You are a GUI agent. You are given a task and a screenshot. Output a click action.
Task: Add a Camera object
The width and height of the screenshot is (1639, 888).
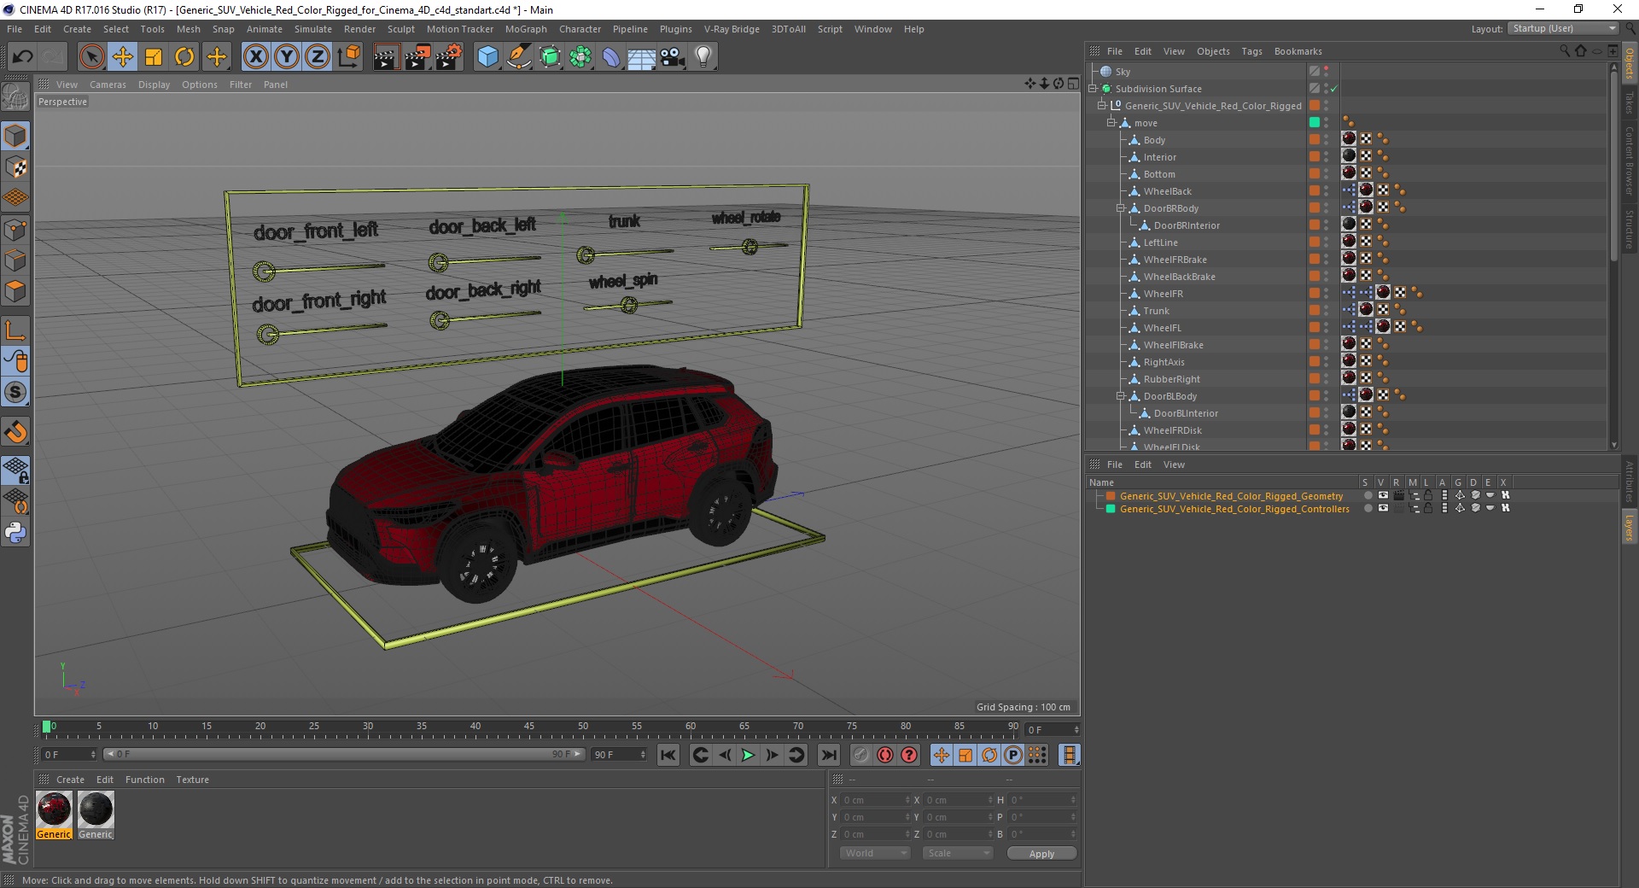(673, 56)
